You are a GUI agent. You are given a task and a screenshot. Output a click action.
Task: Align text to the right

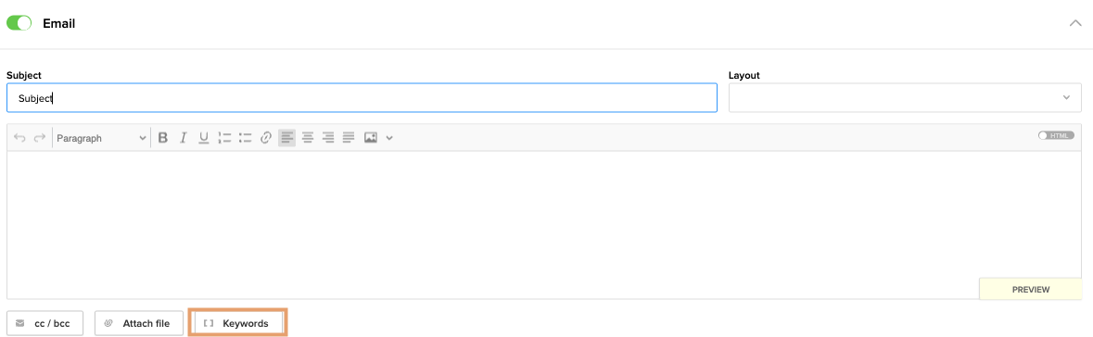point(328,138)
